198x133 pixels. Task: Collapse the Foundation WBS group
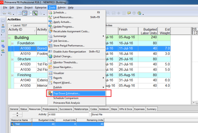click(x=12, y=43)
